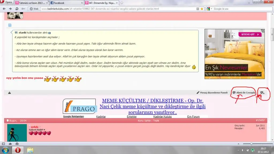Open the MEME KÜÇÜLTME / DİKLEŞTİRME ad link
274x154 pixels.
(x=153, y=106)
